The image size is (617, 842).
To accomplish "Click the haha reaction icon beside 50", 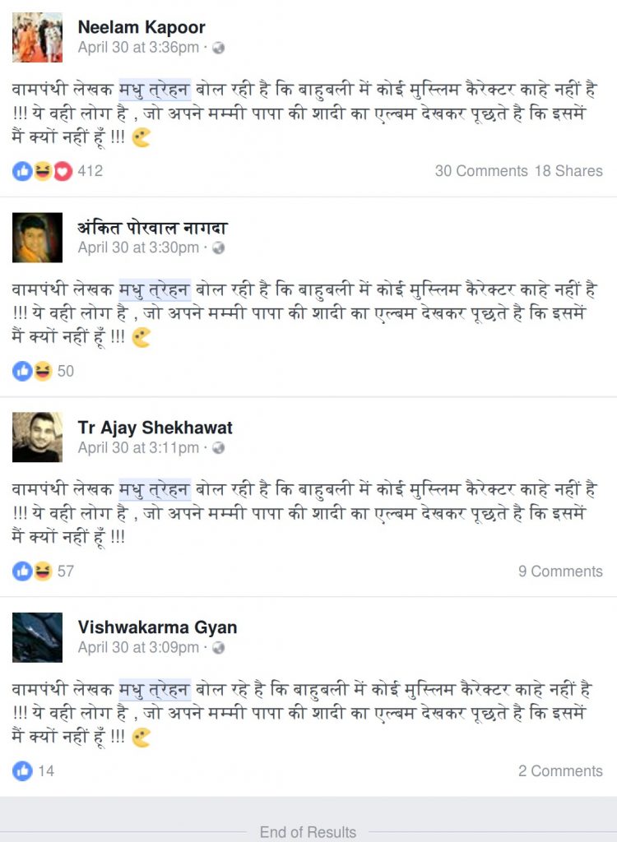I will click(x=43, y=371).
